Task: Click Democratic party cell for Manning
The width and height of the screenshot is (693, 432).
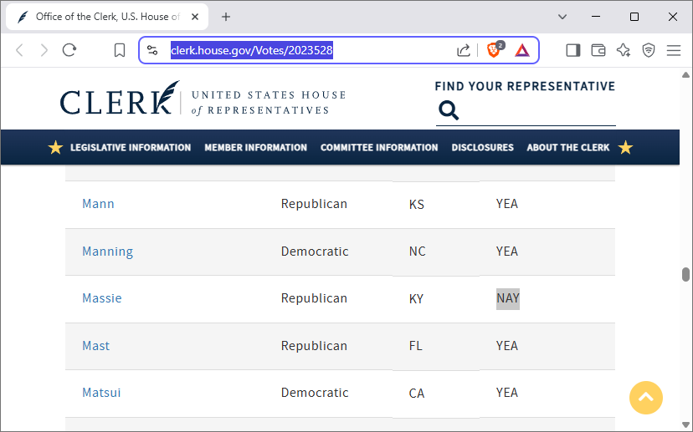Action: click(x=315, y=252)
